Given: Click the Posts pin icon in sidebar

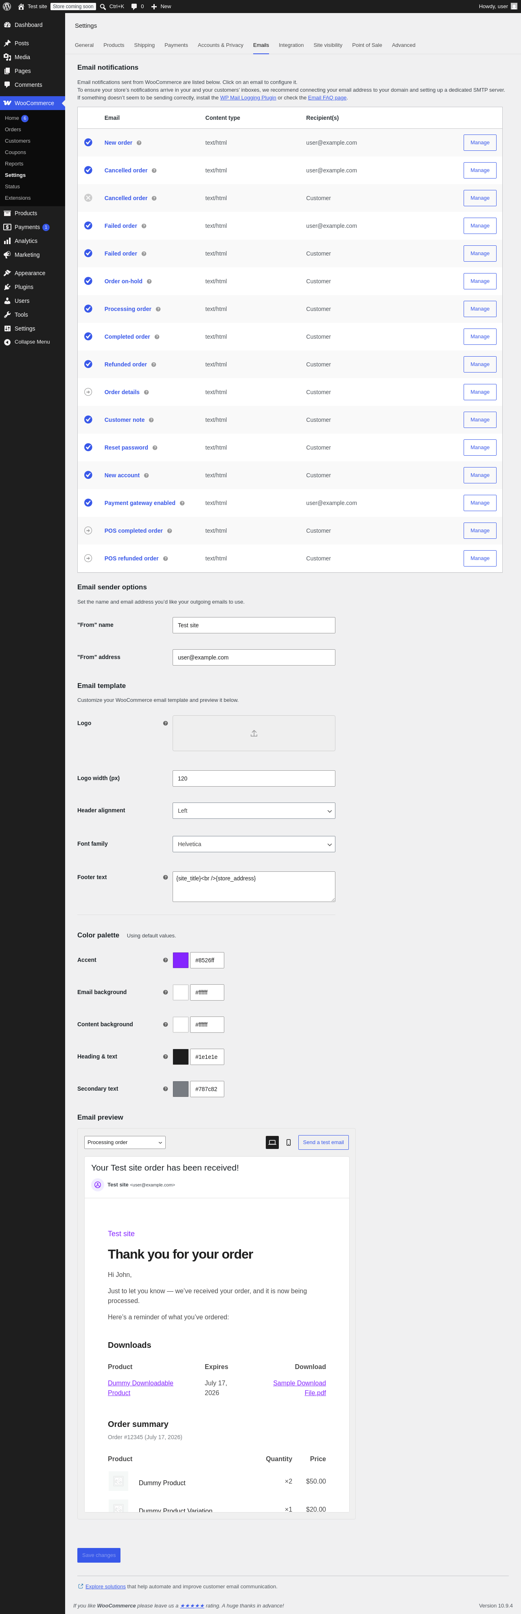Looking at the screenshot, I should (x=7, y=43).
